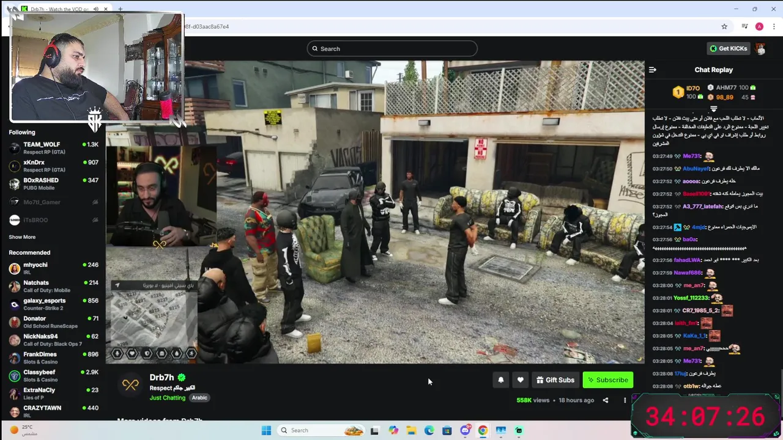Open Discord from the taskbar
Image resolution: width=783 pixels, height=440 pixels.
coord(465,430)
